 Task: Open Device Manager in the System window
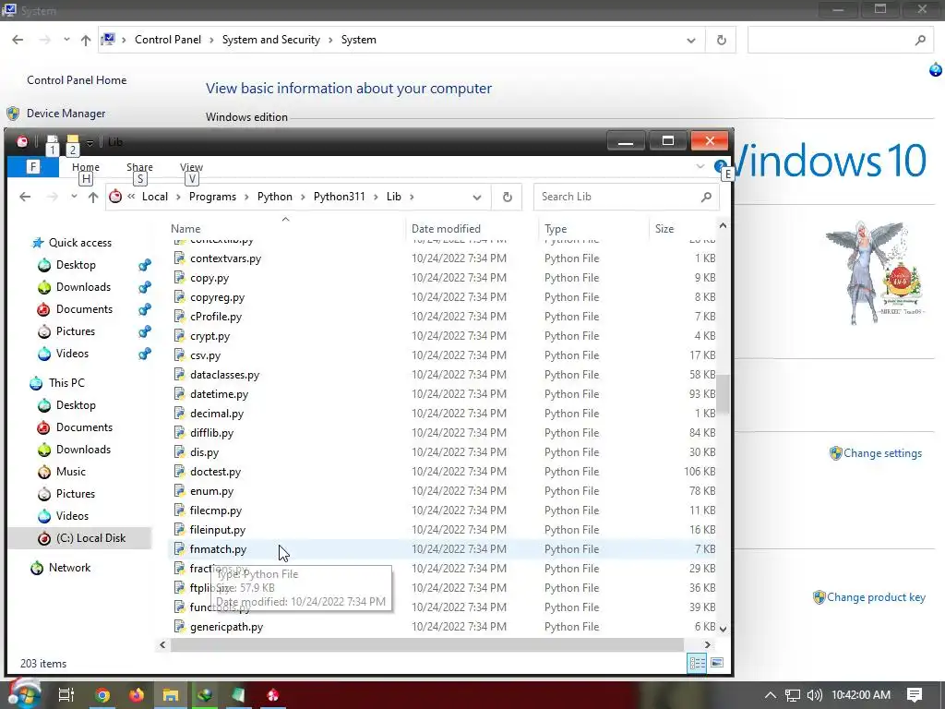click(x=66, y=114)
